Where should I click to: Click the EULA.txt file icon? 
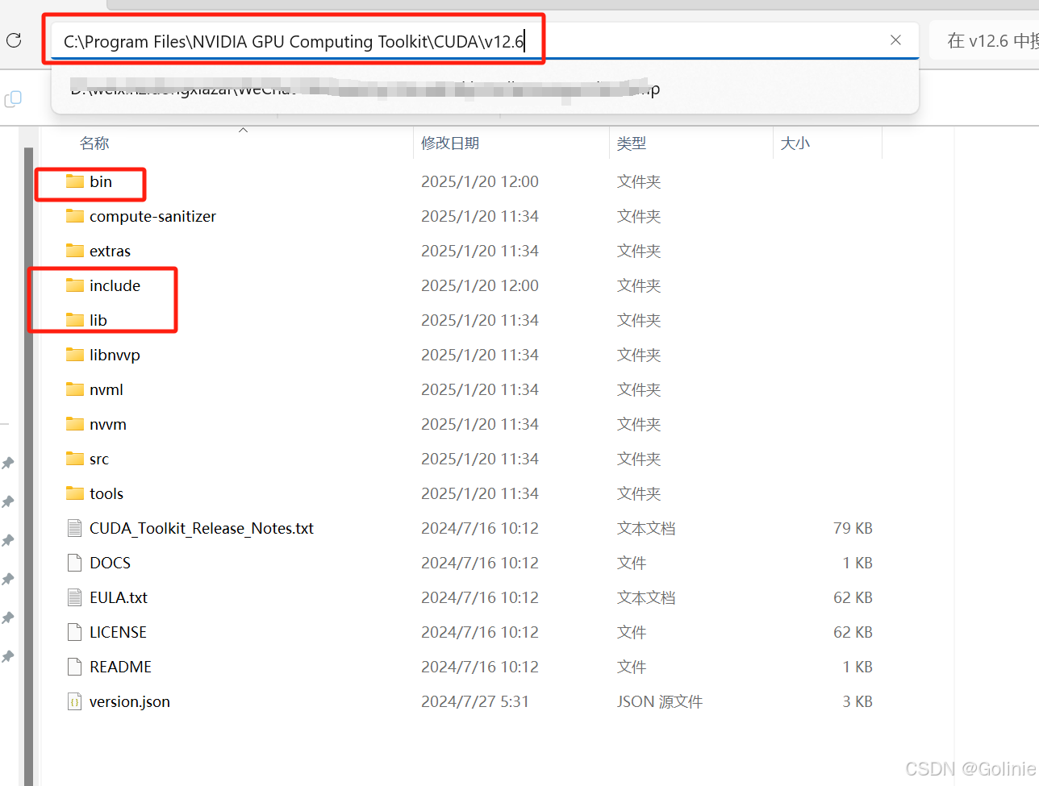[75, 597]
